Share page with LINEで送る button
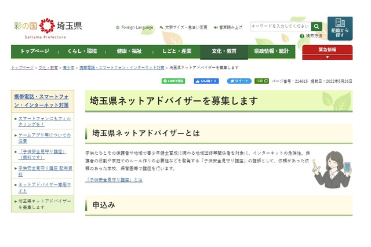This screenshot has width=371, height=247. coord(173,81)
